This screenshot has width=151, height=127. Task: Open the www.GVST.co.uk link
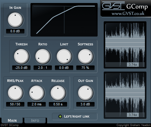pos(128,13)
